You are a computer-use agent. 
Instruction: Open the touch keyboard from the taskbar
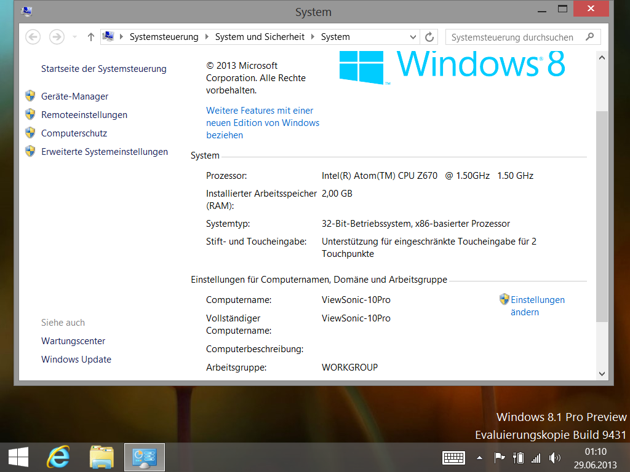453,457
